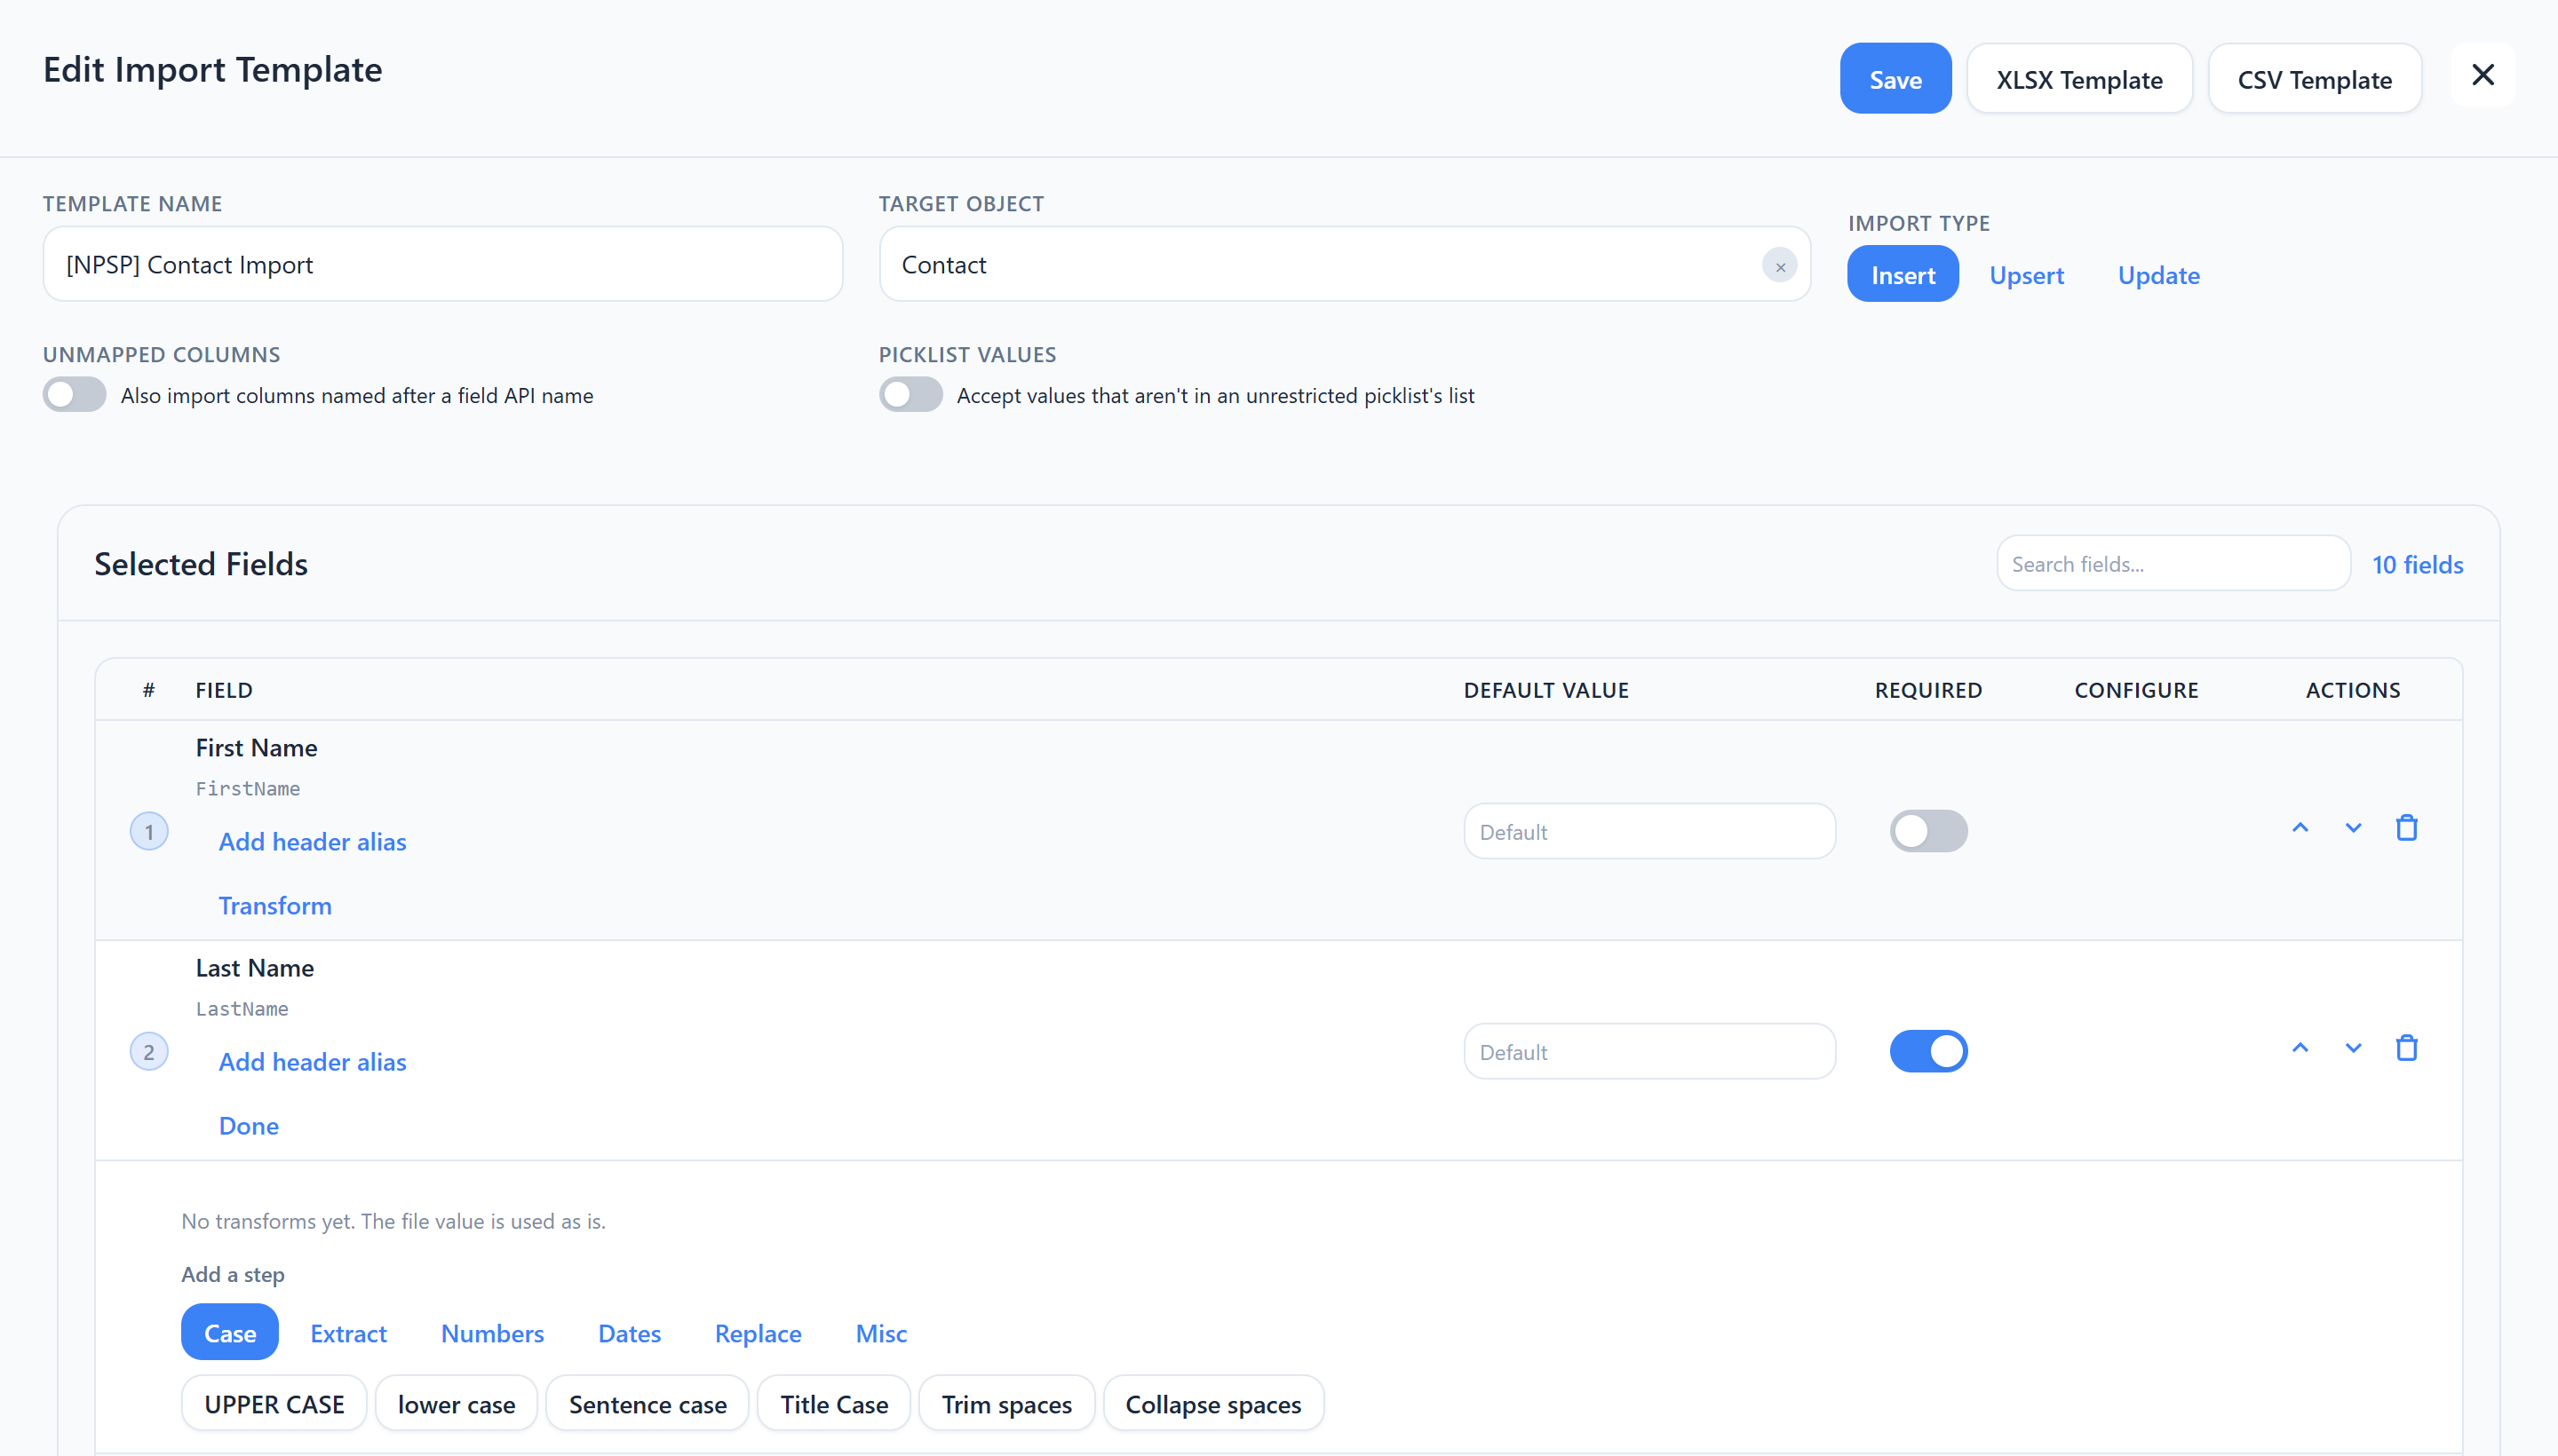
Task: Switch to Numbers transform steps
Action: tap(492, 1333)
